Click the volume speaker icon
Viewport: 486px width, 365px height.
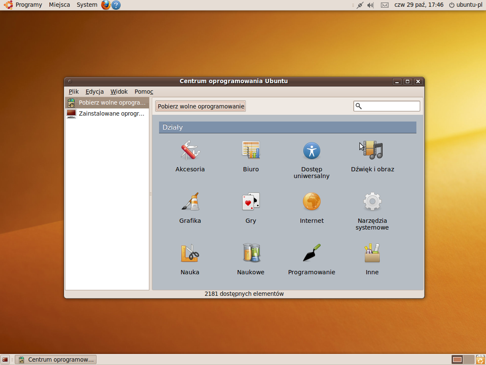(370, 5)
